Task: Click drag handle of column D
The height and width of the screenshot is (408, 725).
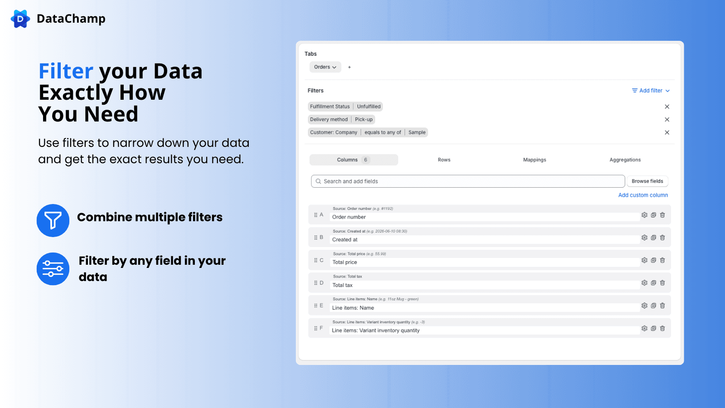Action: [316, 283]
